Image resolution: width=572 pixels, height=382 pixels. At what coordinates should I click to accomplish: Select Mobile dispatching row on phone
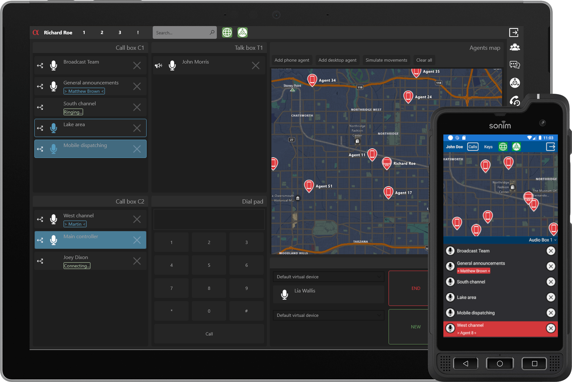[x=500, y=313]
